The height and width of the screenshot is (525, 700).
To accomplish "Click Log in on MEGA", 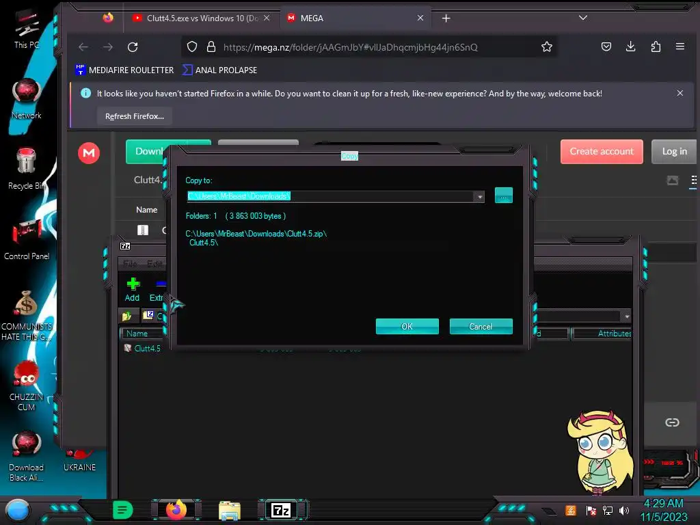I will tap(674, 151).
